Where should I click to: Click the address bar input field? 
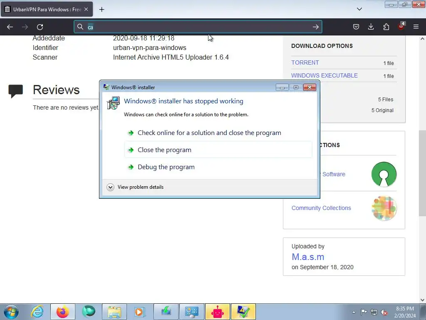tap(198, 27)
